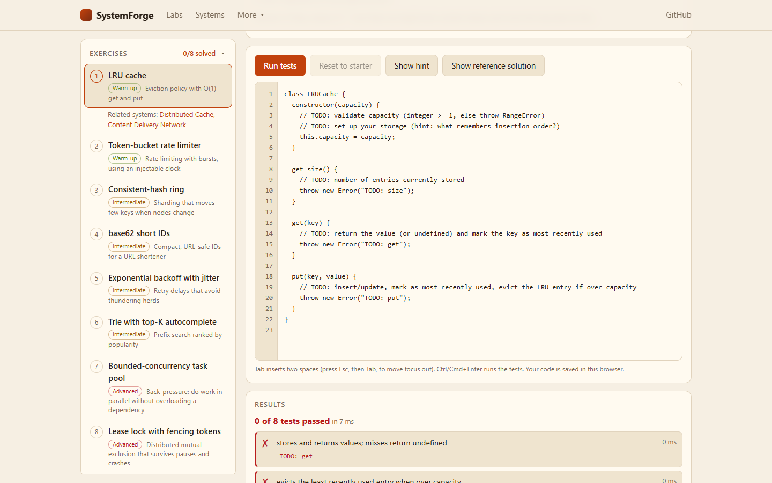The height and width of the screenshot is (483, 772).
Task: Select Lease lock with fencing tokens exercise
Action: click(x=158, y=447)
